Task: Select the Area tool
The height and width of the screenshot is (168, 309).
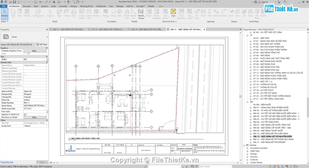Action: click(173, 13)
